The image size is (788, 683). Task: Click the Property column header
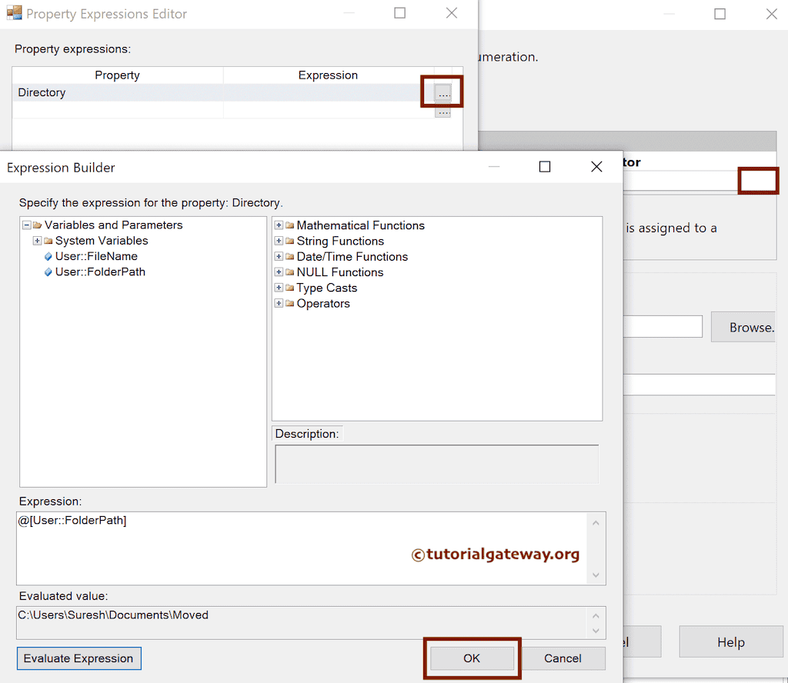(x=118, y=75)
